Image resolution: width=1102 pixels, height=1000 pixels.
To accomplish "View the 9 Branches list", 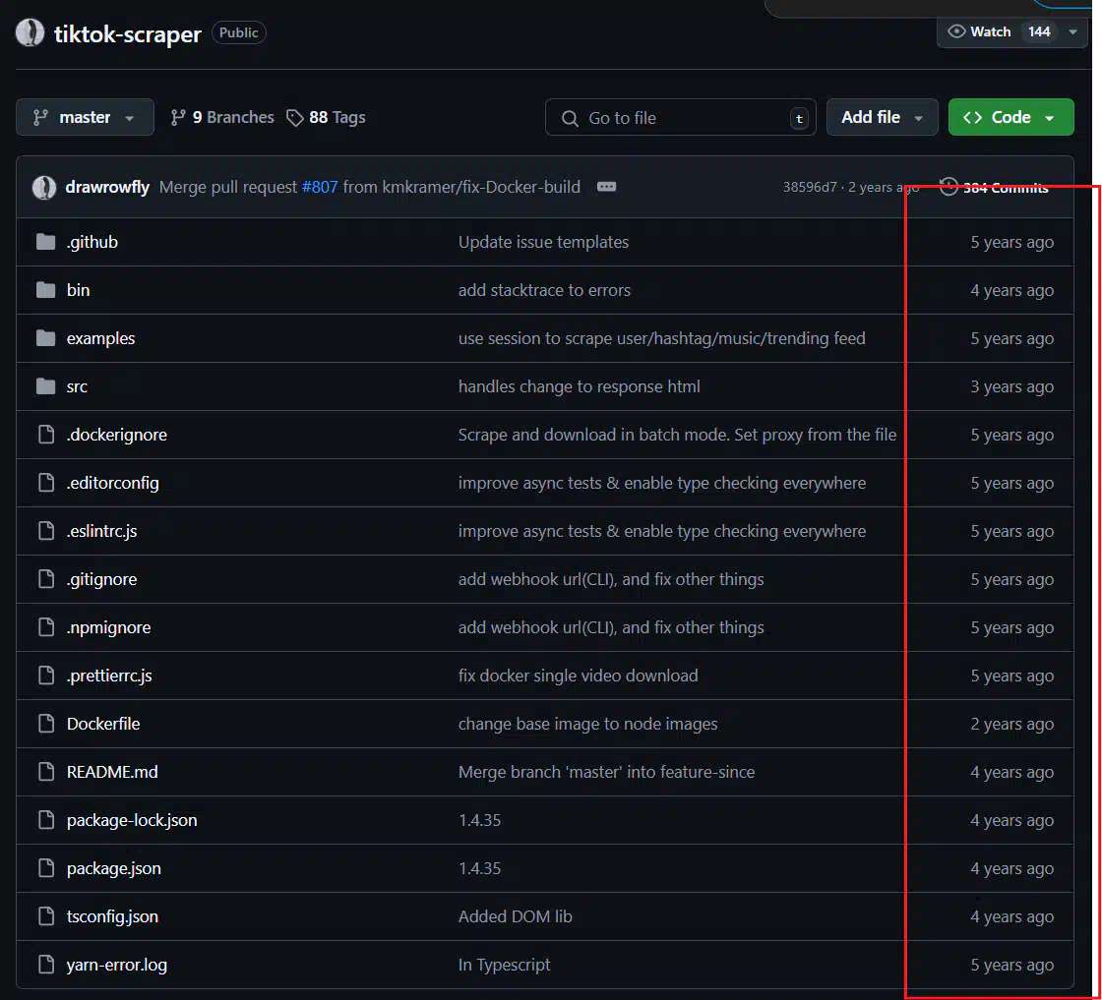I will point(222,117).
